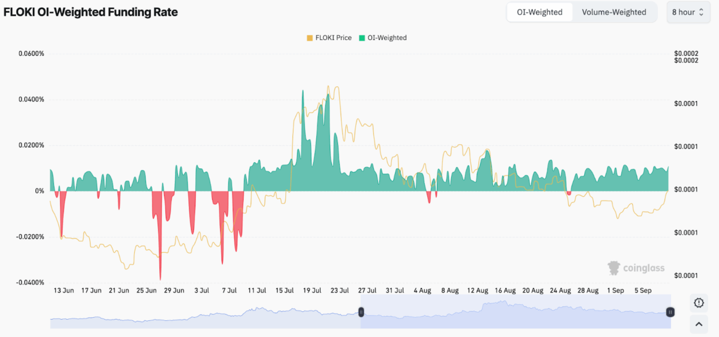Image resolution: width=719 pixels, height=337 pixels.
Task: Click the alert badge icon with exclamation mark
Action: pyautogui.click(x=698, y=303)
